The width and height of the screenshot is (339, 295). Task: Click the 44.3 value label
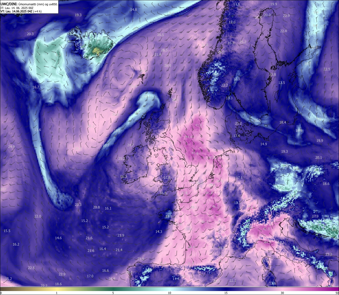267,242
